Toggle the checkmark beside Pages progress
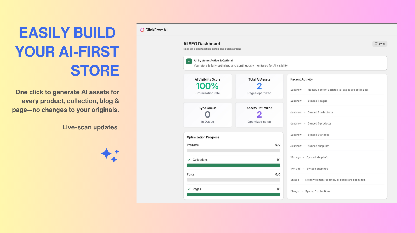 click(189, 189)
